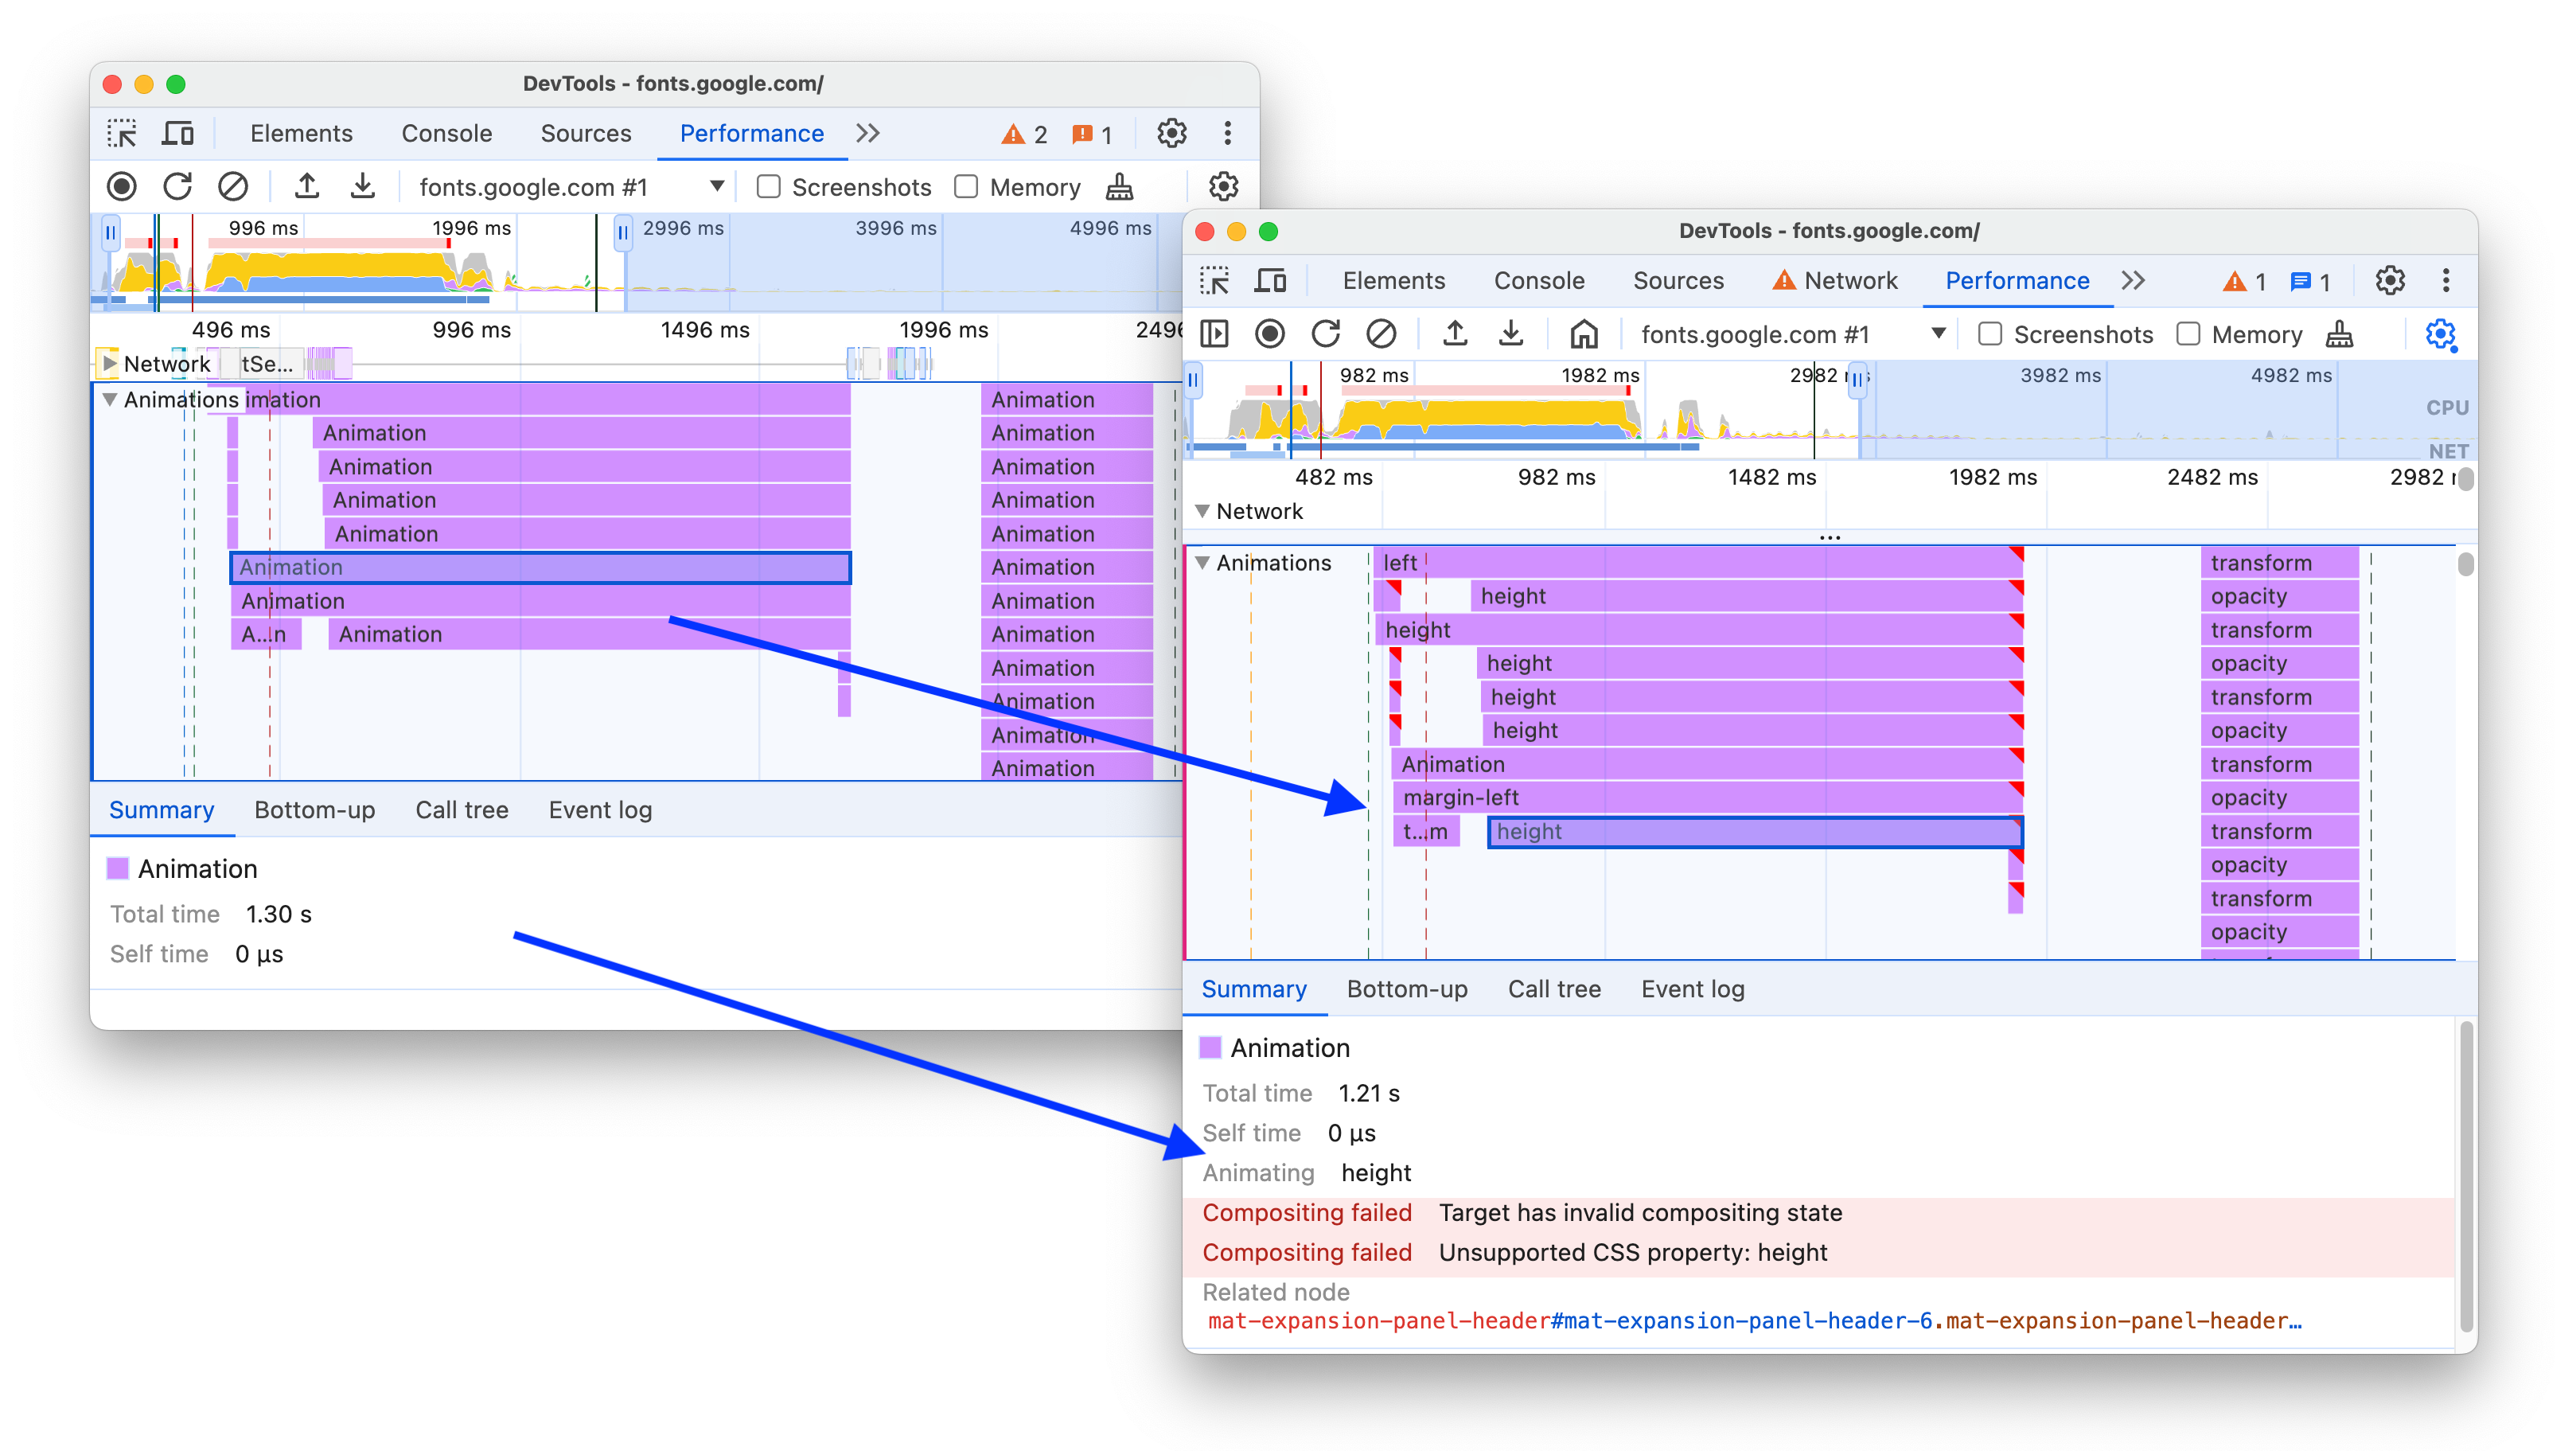This screenshot has height=1451, width=2576.
Task: Expand the Animations row in right panel
Action: click(x=1206, y=561)
